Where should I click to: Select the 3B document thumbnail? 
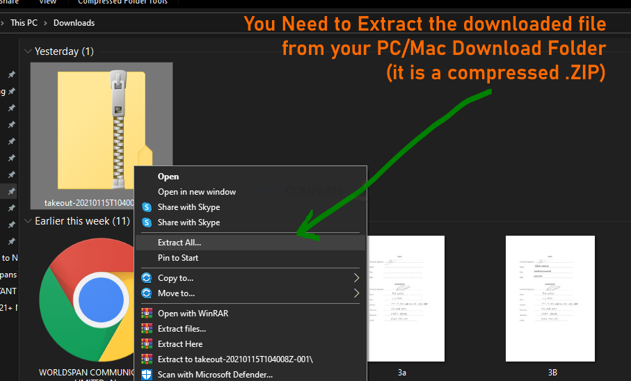(550, 298)
